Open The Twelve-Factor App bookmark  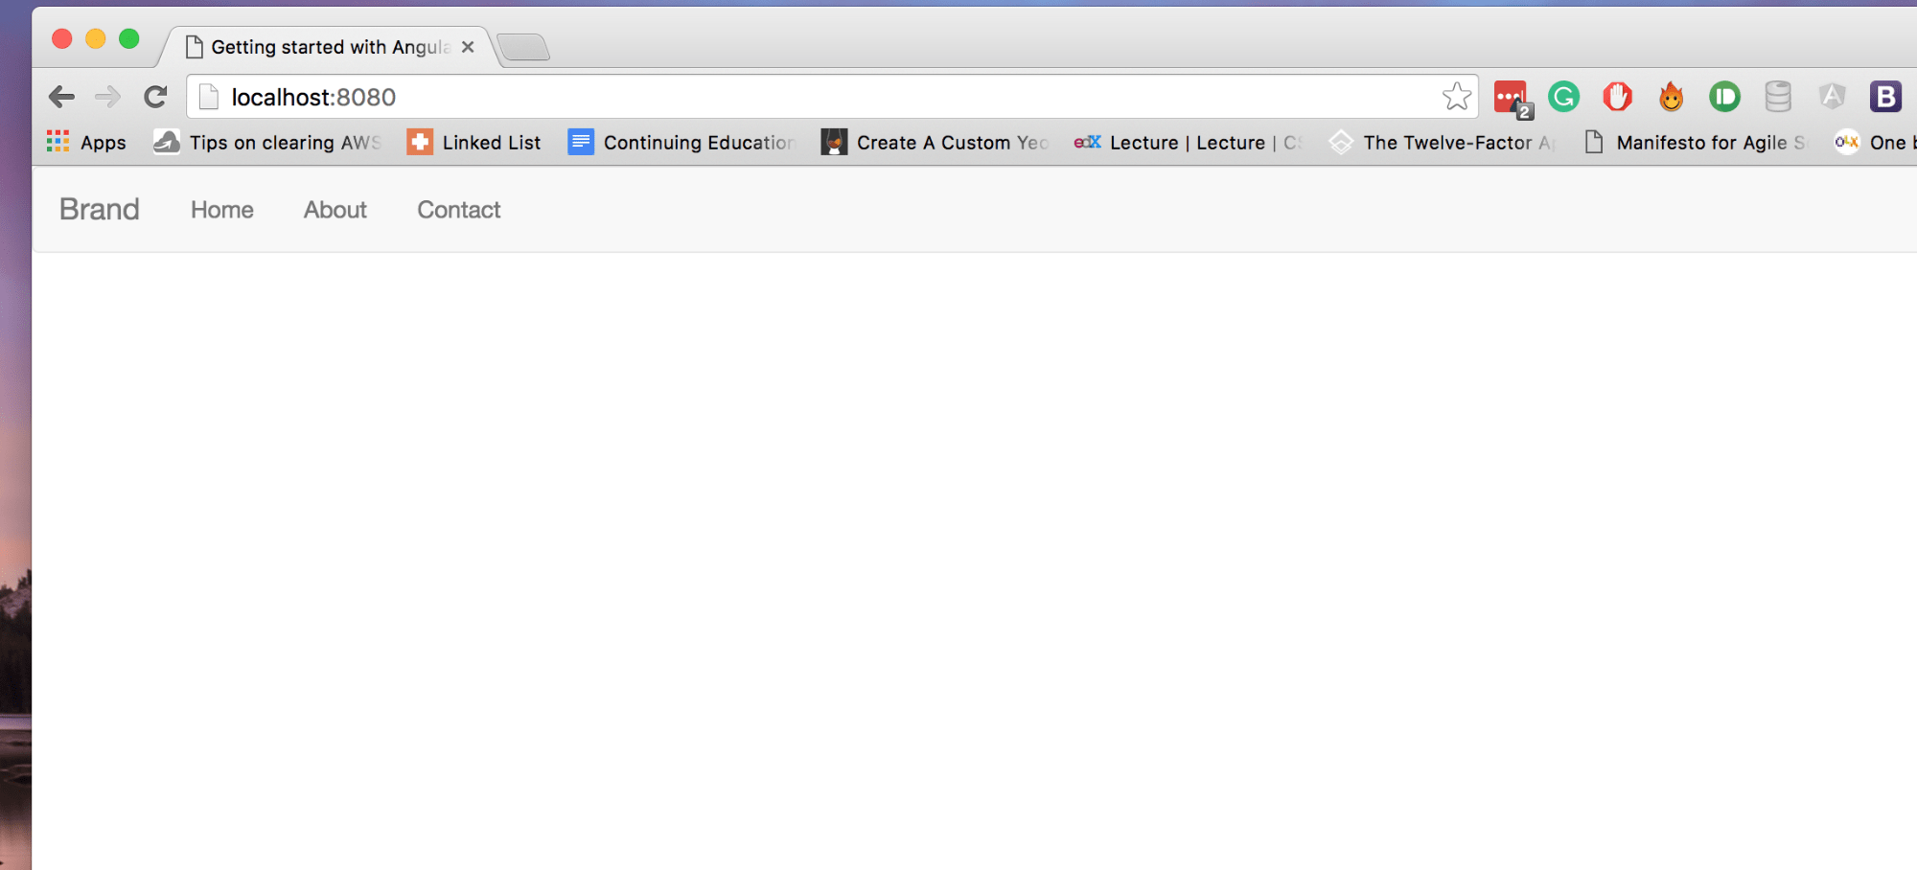[1442, 143]
